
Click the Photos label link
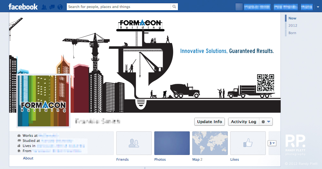coord(160,159)
